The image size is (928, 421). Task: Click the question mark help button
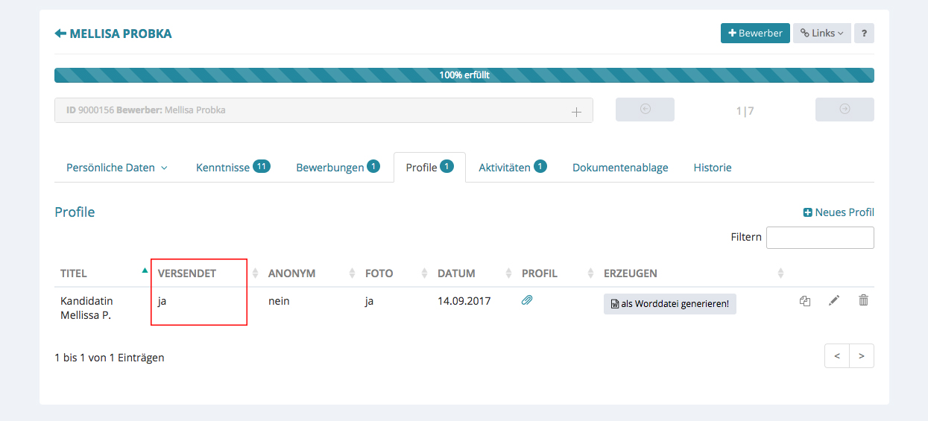(x=864, y=34)
